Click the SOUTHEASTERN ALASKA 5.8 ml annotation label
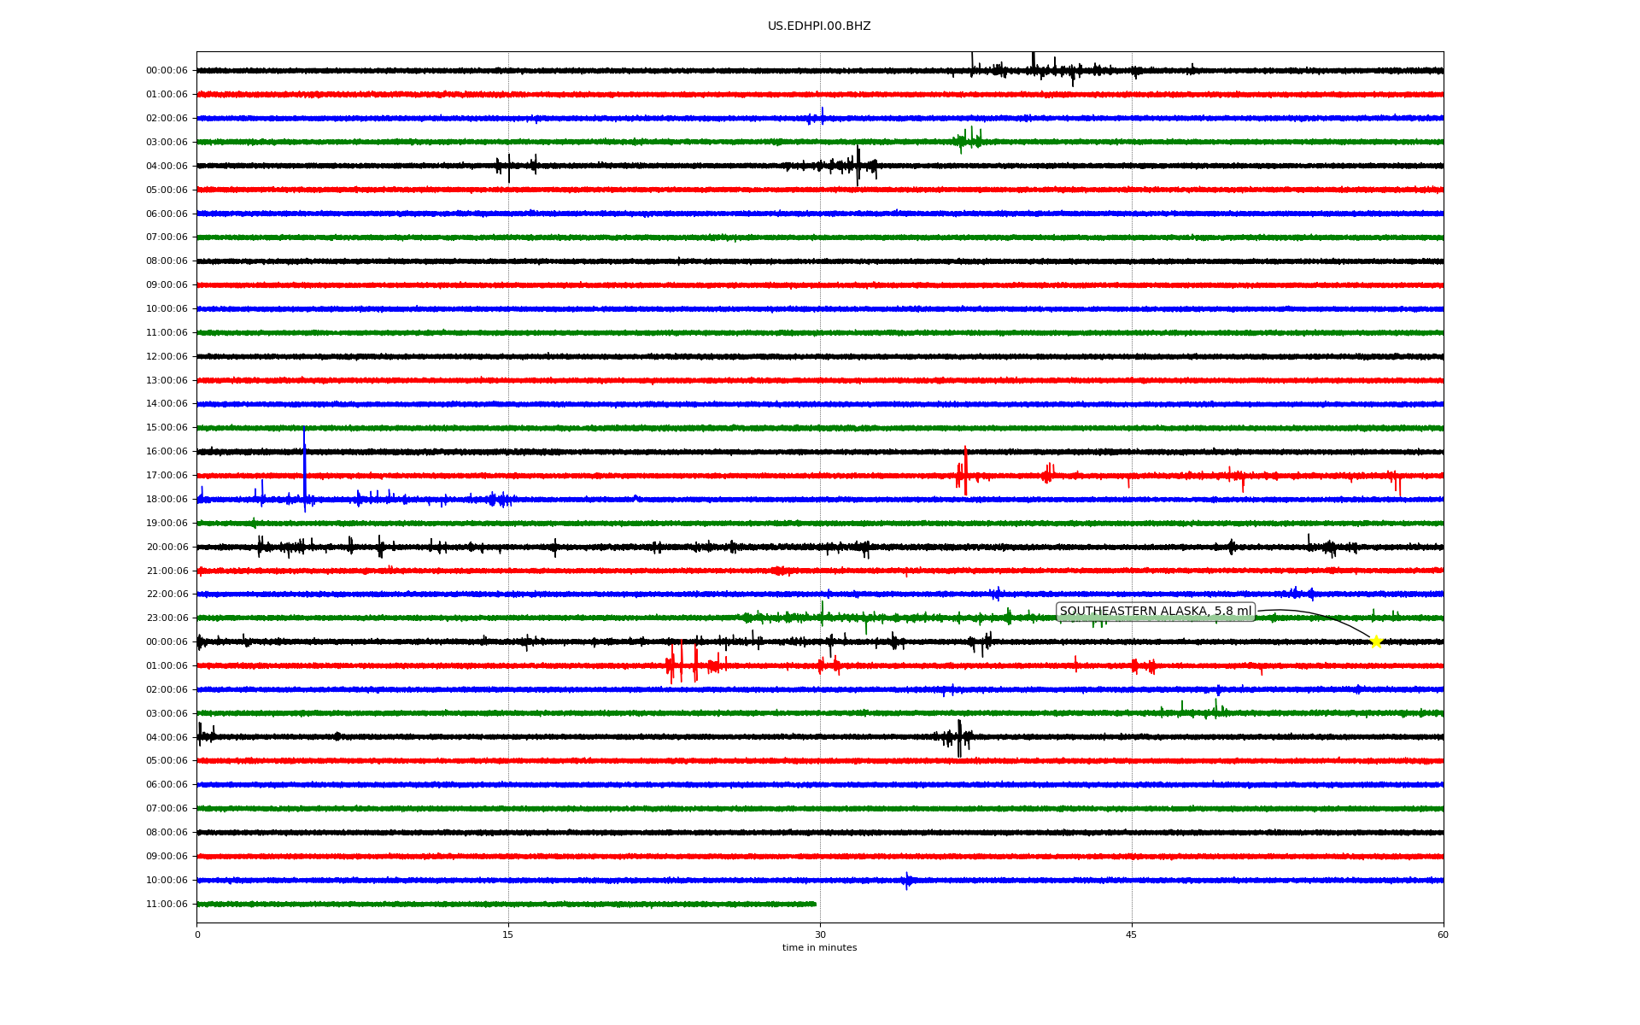Viewport: 1640px width, 1025px height. 1155,612
